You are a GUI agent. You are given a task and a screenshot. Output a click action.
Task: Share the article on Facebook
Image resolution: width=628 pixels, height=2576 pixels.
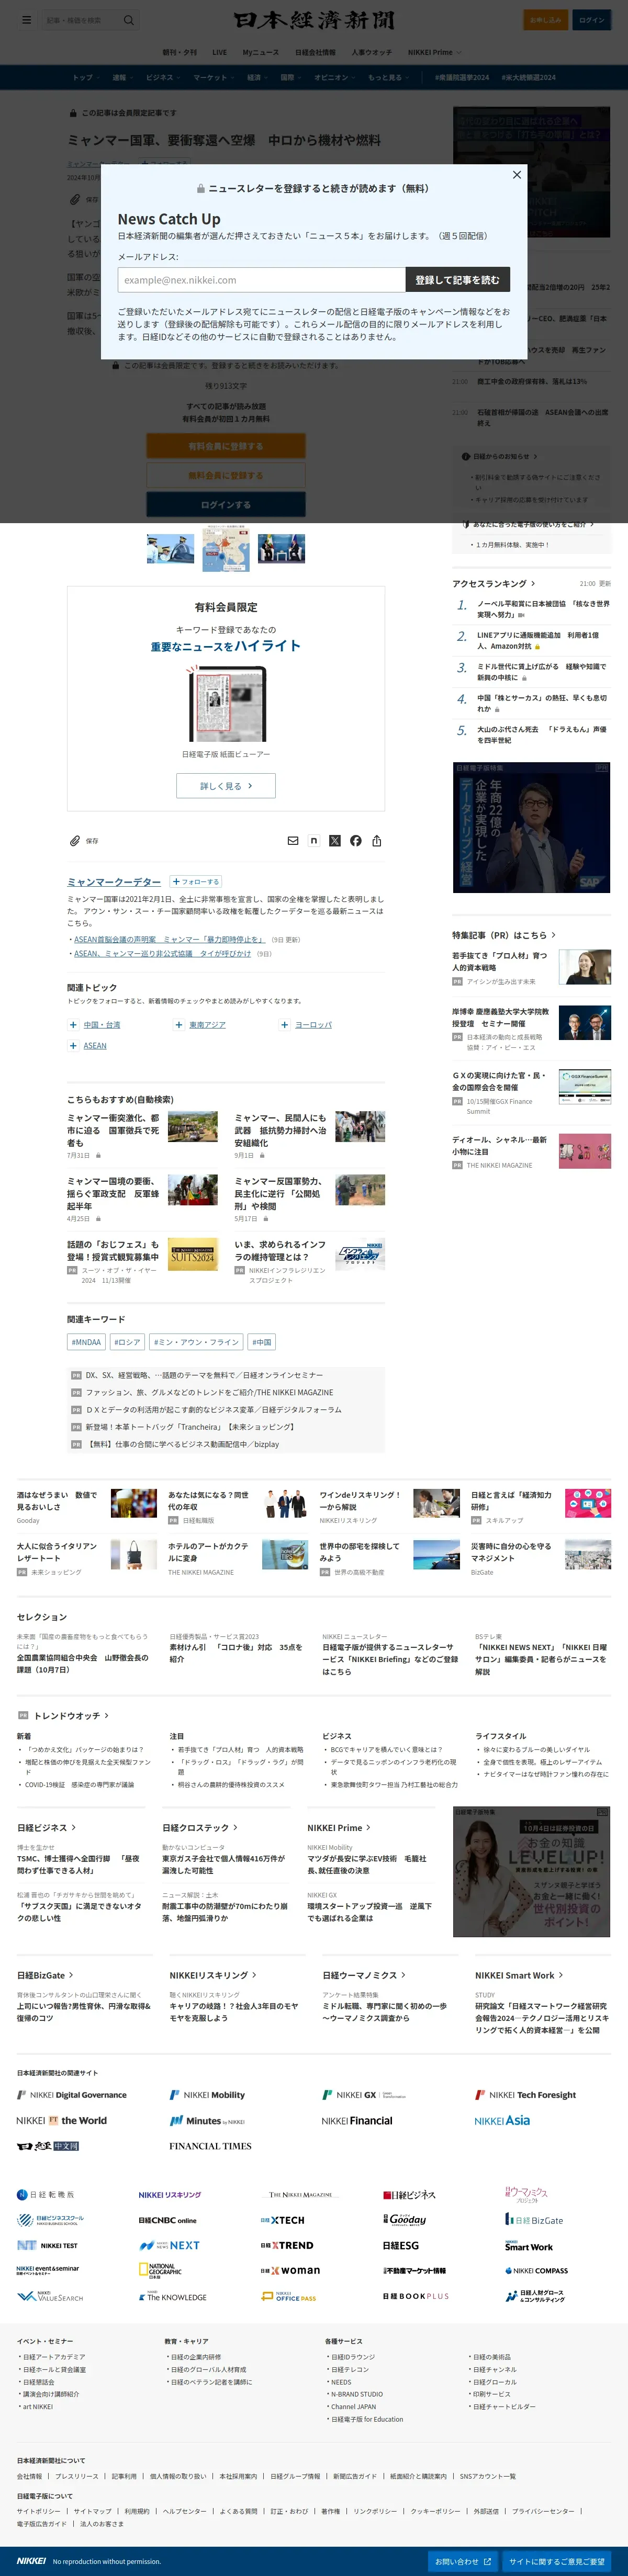[x=356, y=841]
